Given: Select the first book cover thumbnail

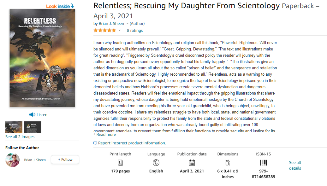Looking at the screenshot, I should pos(14,127).
